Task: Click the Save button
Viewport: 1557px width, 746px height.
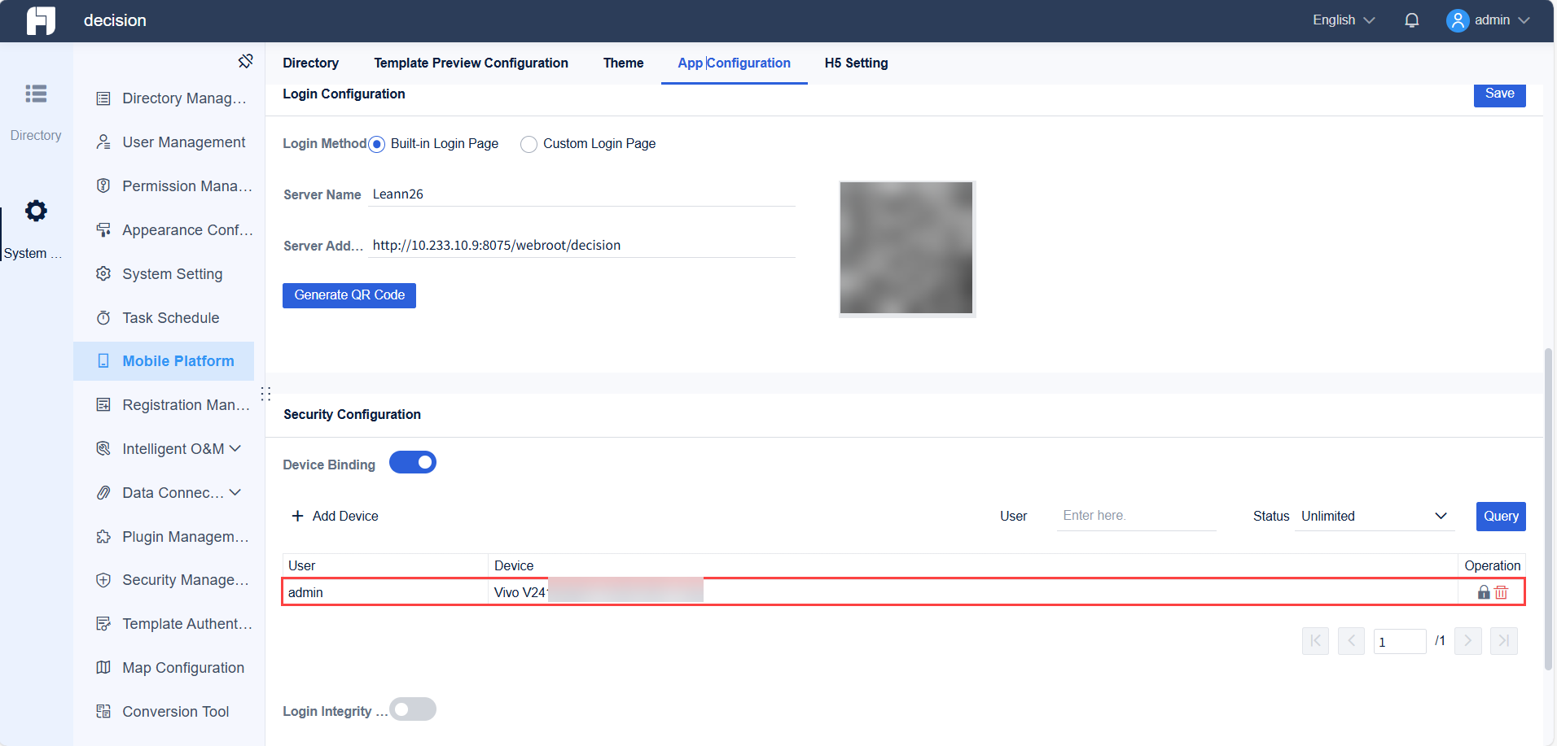Action: [x=1499, y=94]
